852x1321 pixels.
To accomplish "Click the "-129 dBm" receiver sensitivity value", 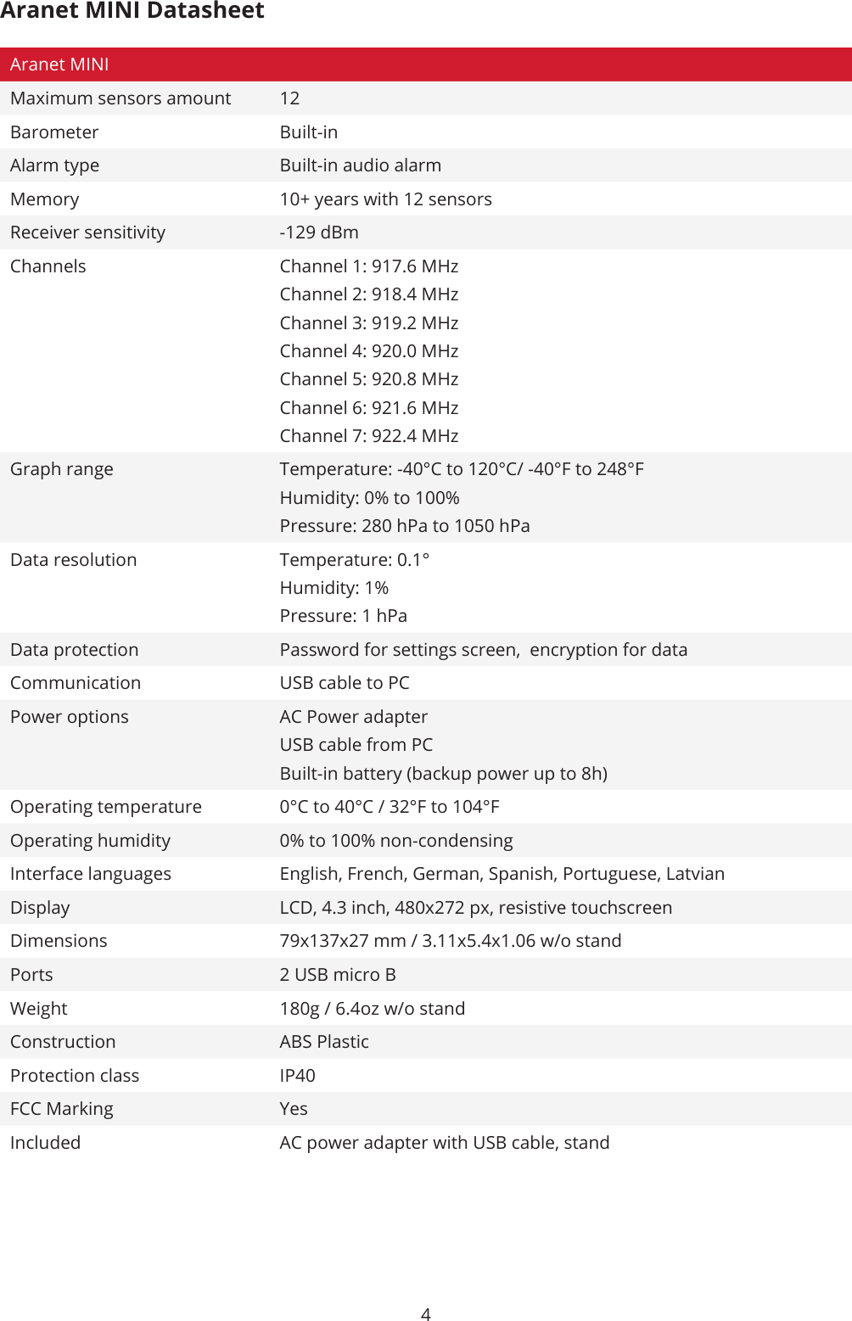I will pos(319,232).
